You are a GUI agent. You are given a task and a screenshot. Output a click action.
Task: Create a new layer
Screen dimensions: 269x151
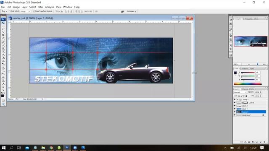(x=261, y=142)
